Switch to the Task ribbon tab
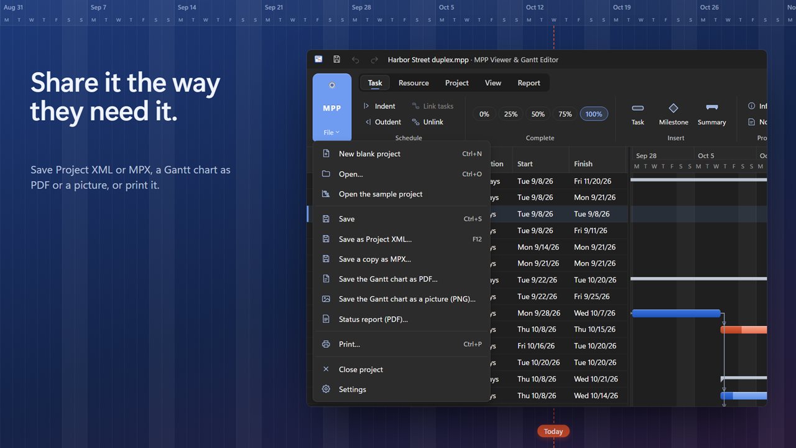This screenshot has height=448, width=796. pyautogui.click(x=375, y=83)
